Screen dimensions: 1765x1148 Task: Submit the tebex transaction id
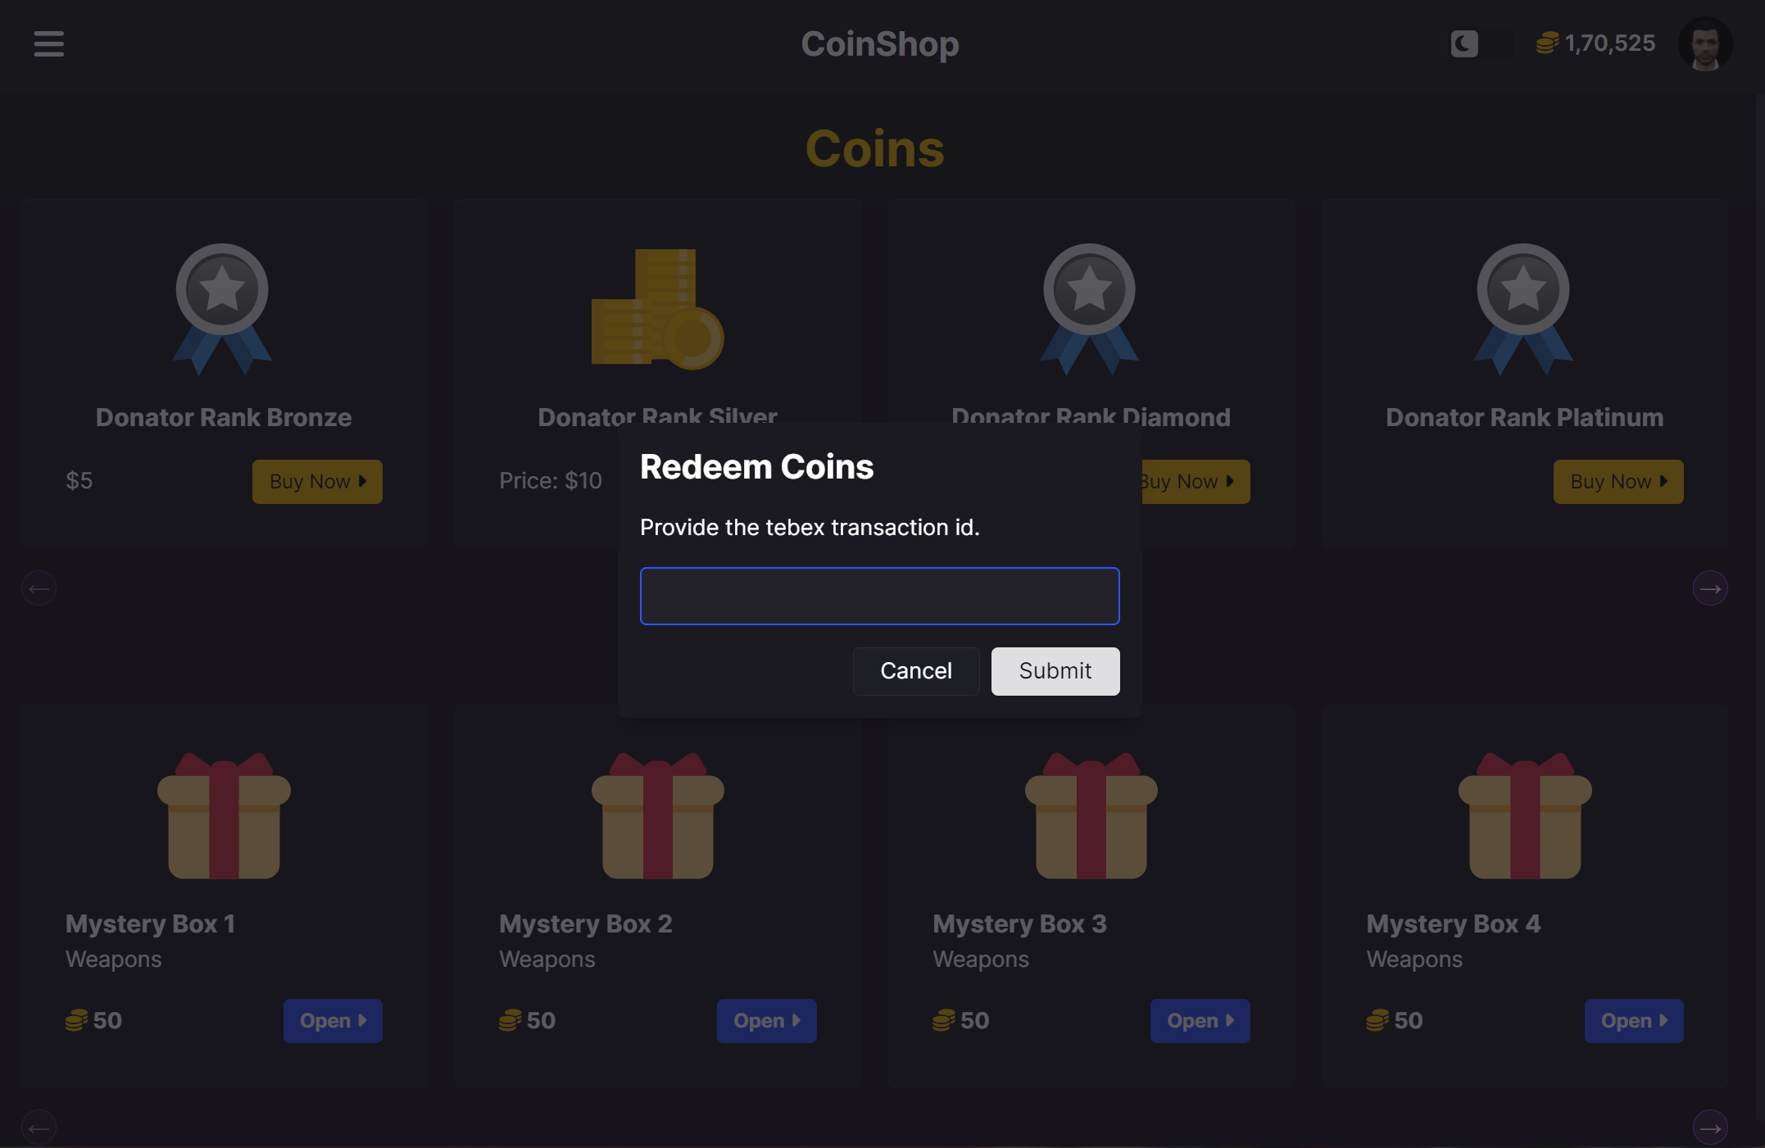click(1055, 671)
